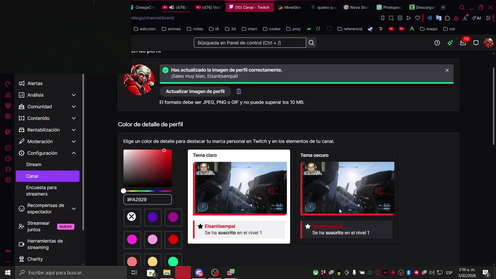Open the Windows Start menu
Image resolution: width=496 pixels, height=279 pixels.
7,272
